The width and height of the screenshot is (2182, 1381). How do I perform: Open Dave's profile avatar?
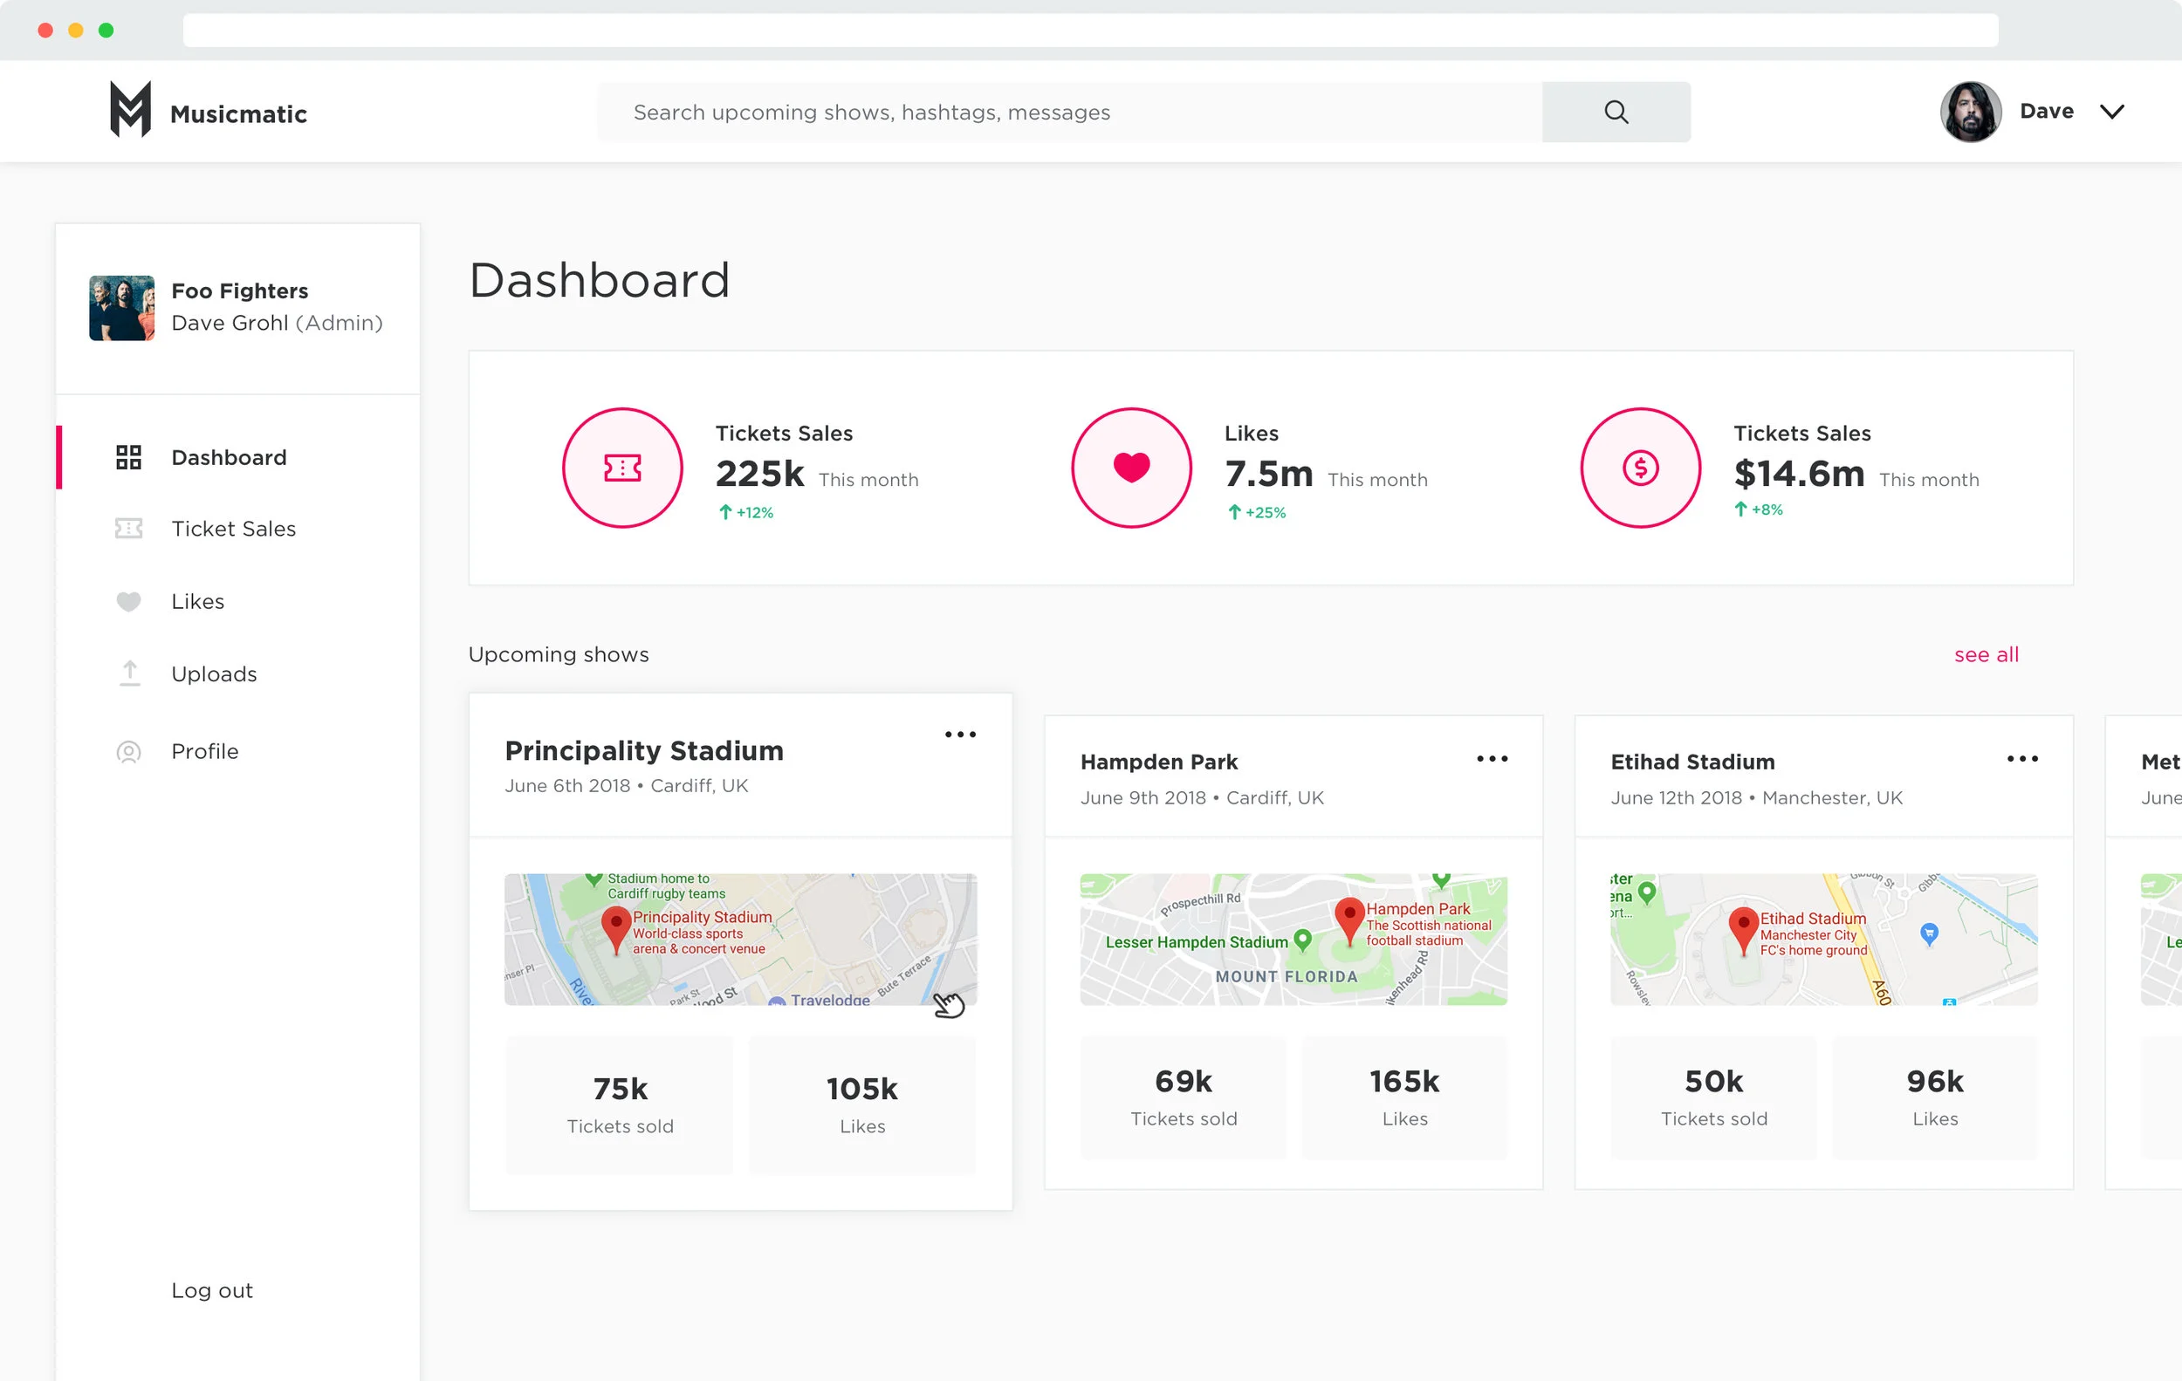(1970, 112)
